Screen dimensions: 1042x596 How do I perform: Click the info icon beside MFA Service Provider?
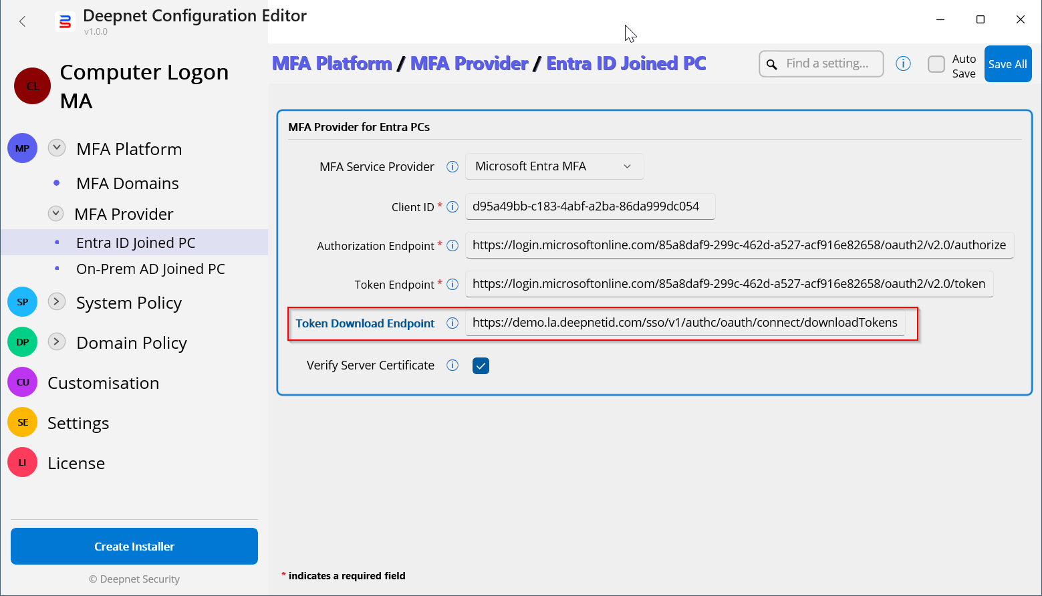click(x=452, y=167)
